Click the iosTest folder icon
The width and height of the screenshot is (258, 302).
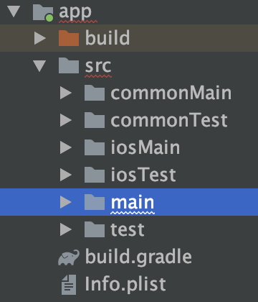pos(95,175)
